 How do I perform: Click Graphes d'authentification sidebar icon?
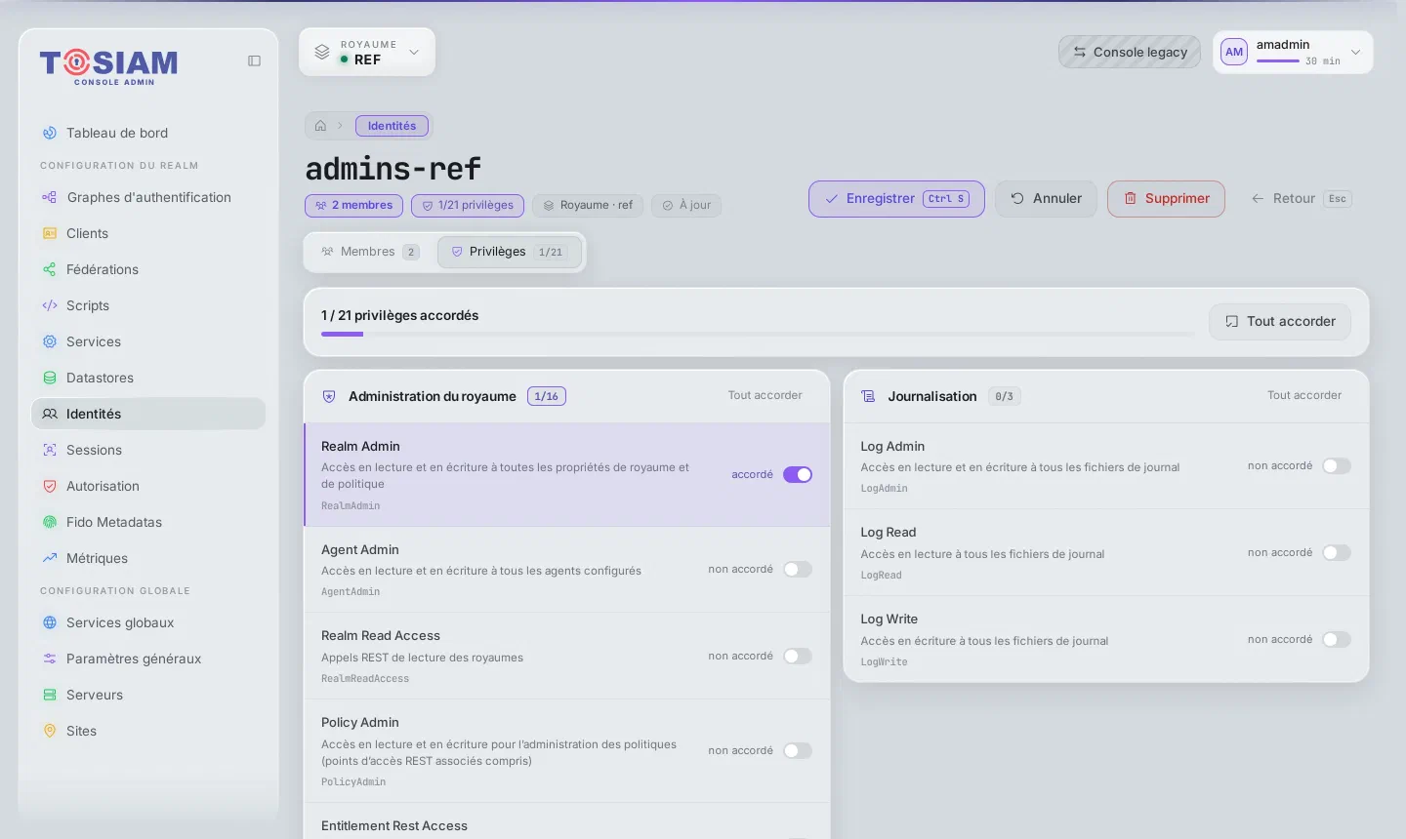coord(50,197)
